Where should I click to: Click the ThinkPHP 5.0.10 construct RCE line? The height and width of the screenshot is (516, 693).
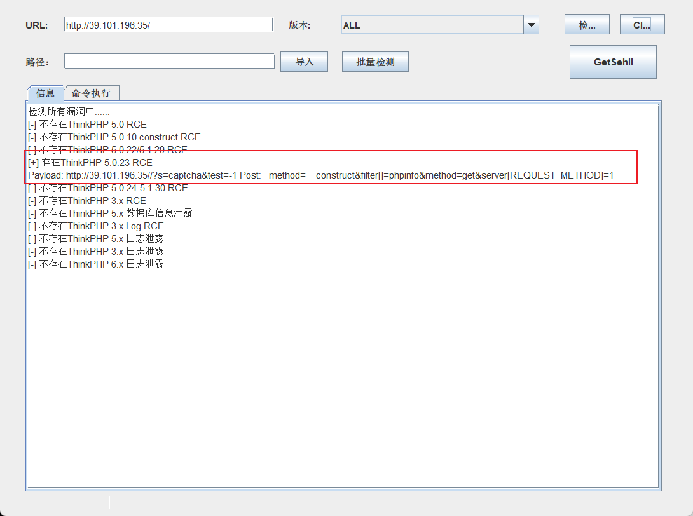(114, 137)
